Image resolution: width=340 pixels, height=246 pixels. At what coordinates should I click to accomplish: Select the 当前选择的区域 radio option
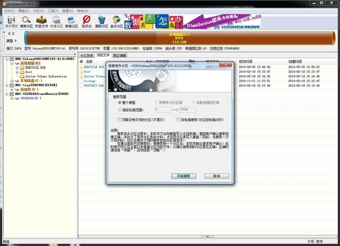(x=193, y=102)
